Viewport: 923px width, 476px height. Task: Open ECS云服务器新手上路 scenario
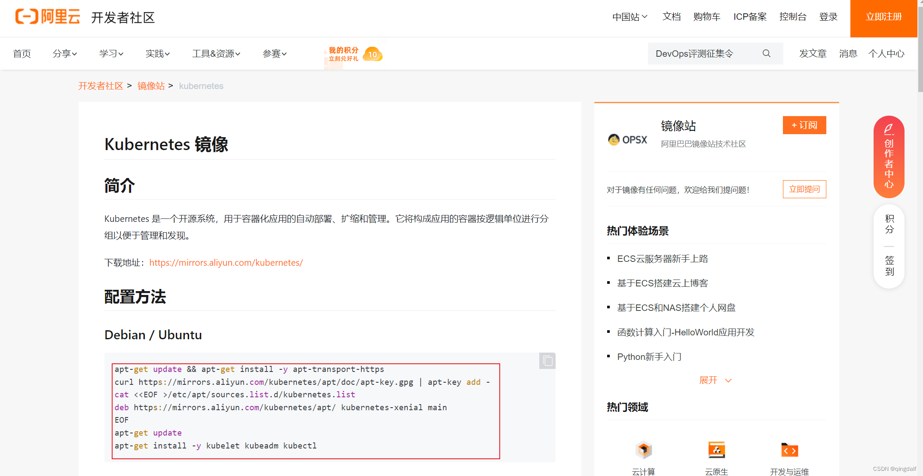click(663, 259)
